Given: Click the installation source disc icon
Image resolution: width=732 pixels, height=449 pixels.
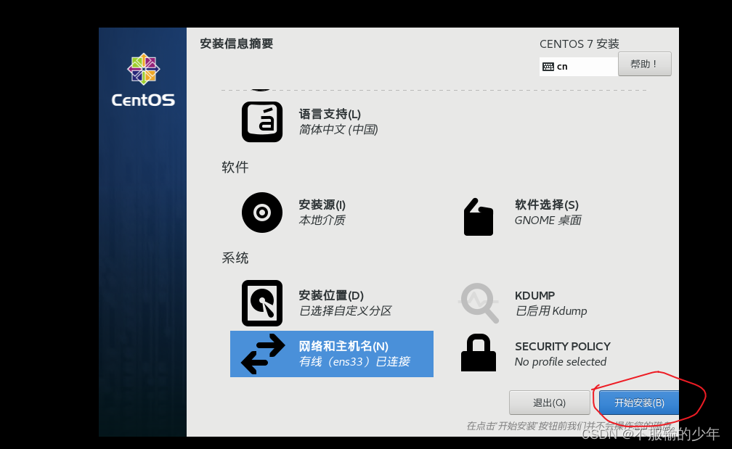Looking at the screenshot, I should point(262,213).
